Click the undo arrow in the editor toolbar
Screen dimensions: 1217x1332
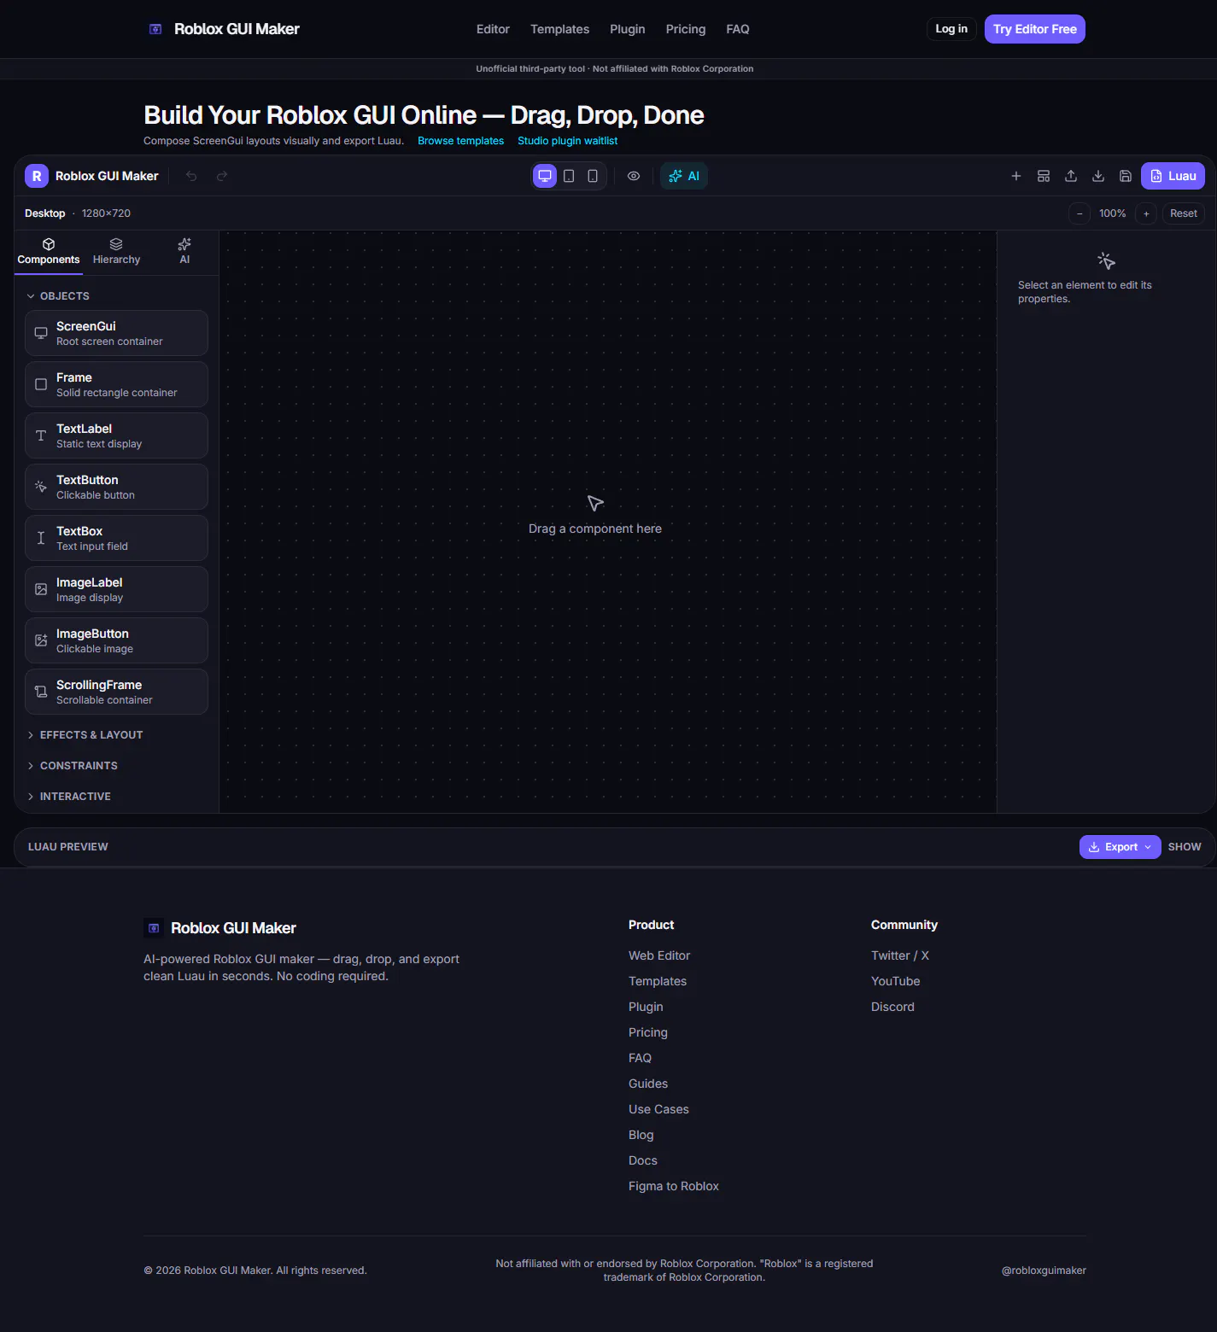[191, 176]
